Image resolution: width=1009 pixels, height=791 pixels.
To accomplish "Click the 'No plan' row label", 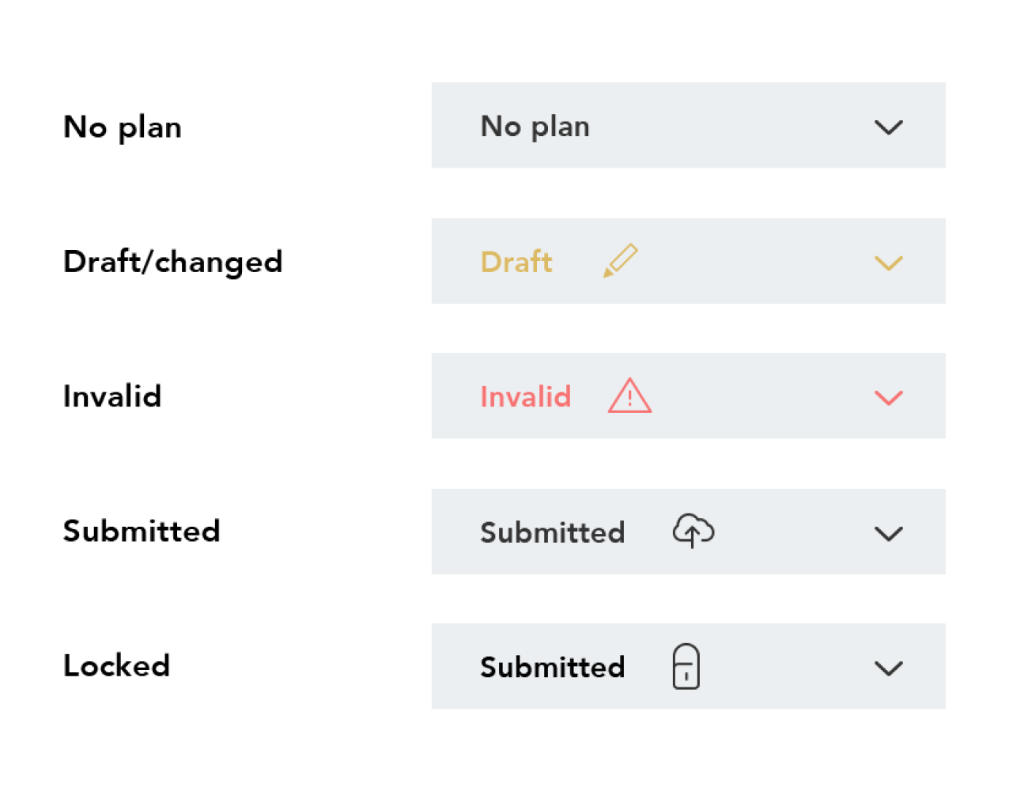I will 123,127.
